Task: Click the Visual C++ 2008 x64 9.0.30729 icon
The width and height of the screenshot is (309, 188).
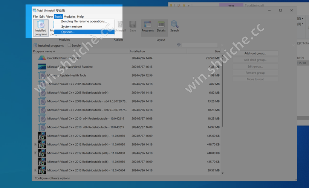Action: pos(42,101)
